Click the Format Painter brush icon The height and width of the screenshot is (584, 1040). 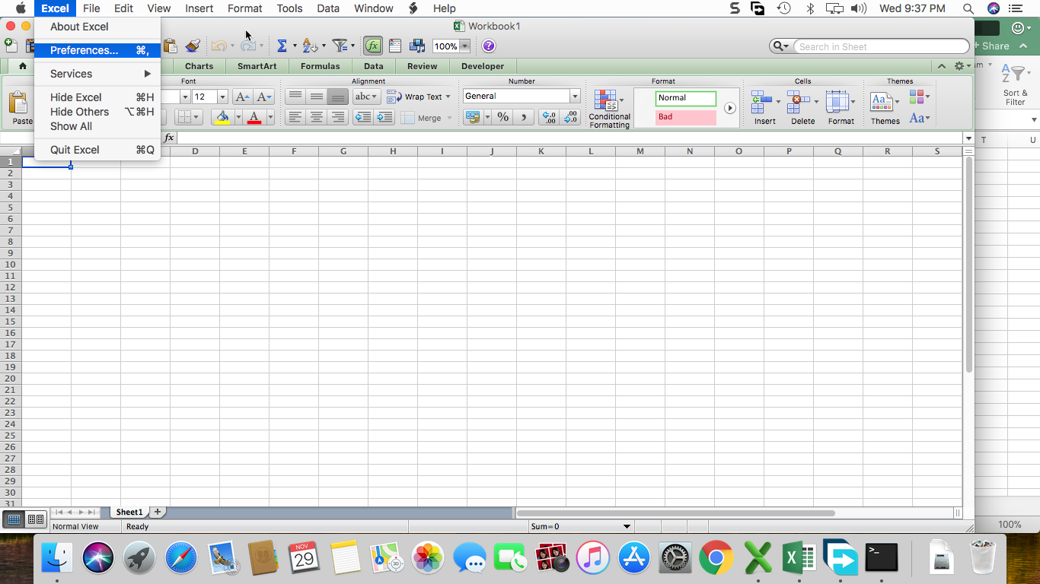click(x=193, y=46)
